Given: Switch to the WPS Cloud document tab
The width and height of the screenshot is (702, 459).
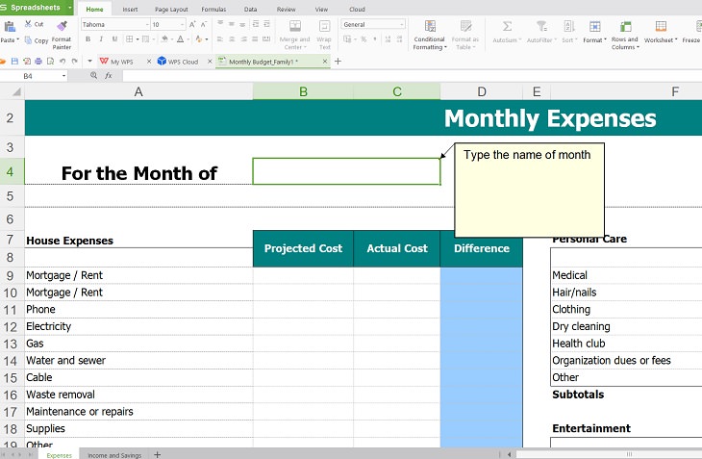Looking at the screenshot, I should [183, 62].
